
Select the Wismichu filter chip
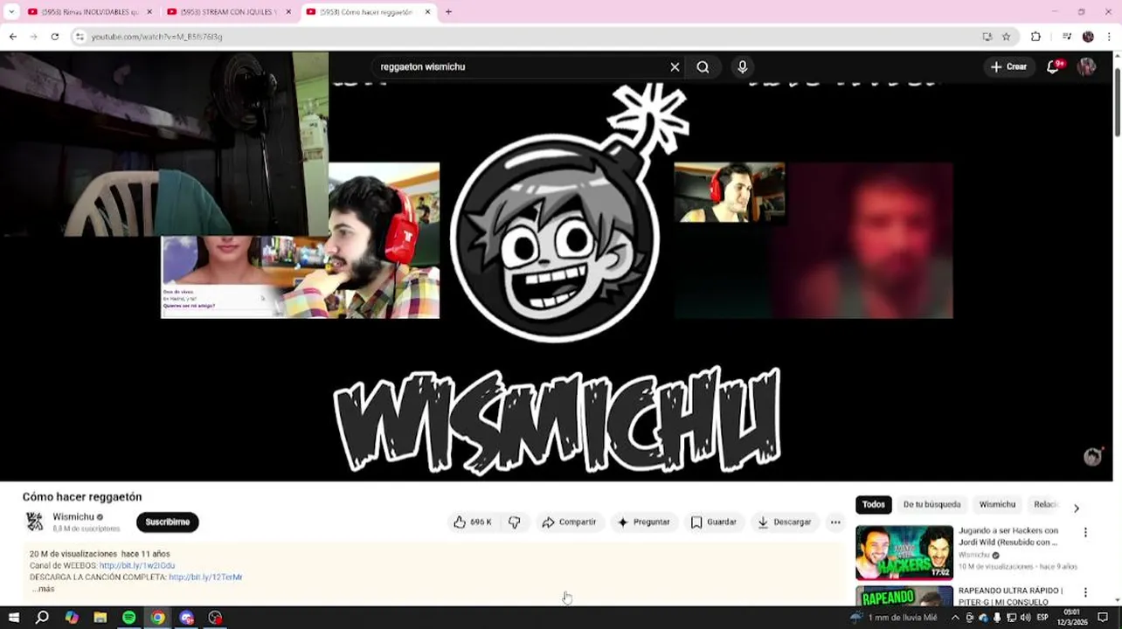click(x=997, y=505)
